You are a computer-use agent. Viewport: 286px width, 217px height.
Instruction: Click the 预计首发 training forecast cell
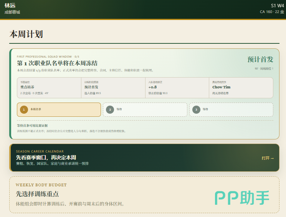113,88
